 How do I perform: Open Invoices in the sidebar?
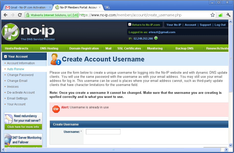(13, 87)
